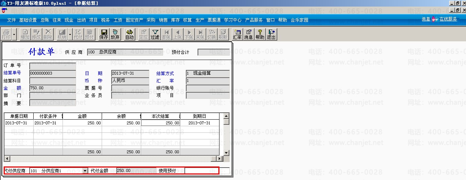Click the 付款条件 column header
466x180 pixels.
pyautogui.click(x=48, y=116)
